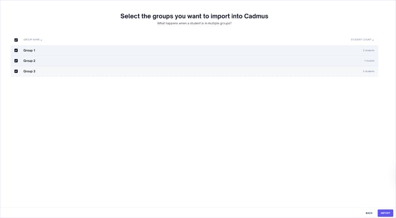Click the word Cadmus in the heading

tap(256, 16)
